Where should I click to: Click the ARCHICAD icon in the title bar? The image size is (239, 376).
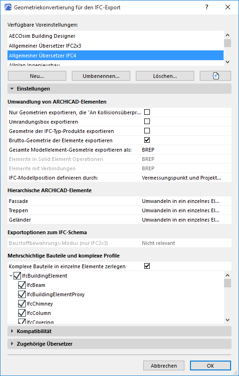[8, 7]
